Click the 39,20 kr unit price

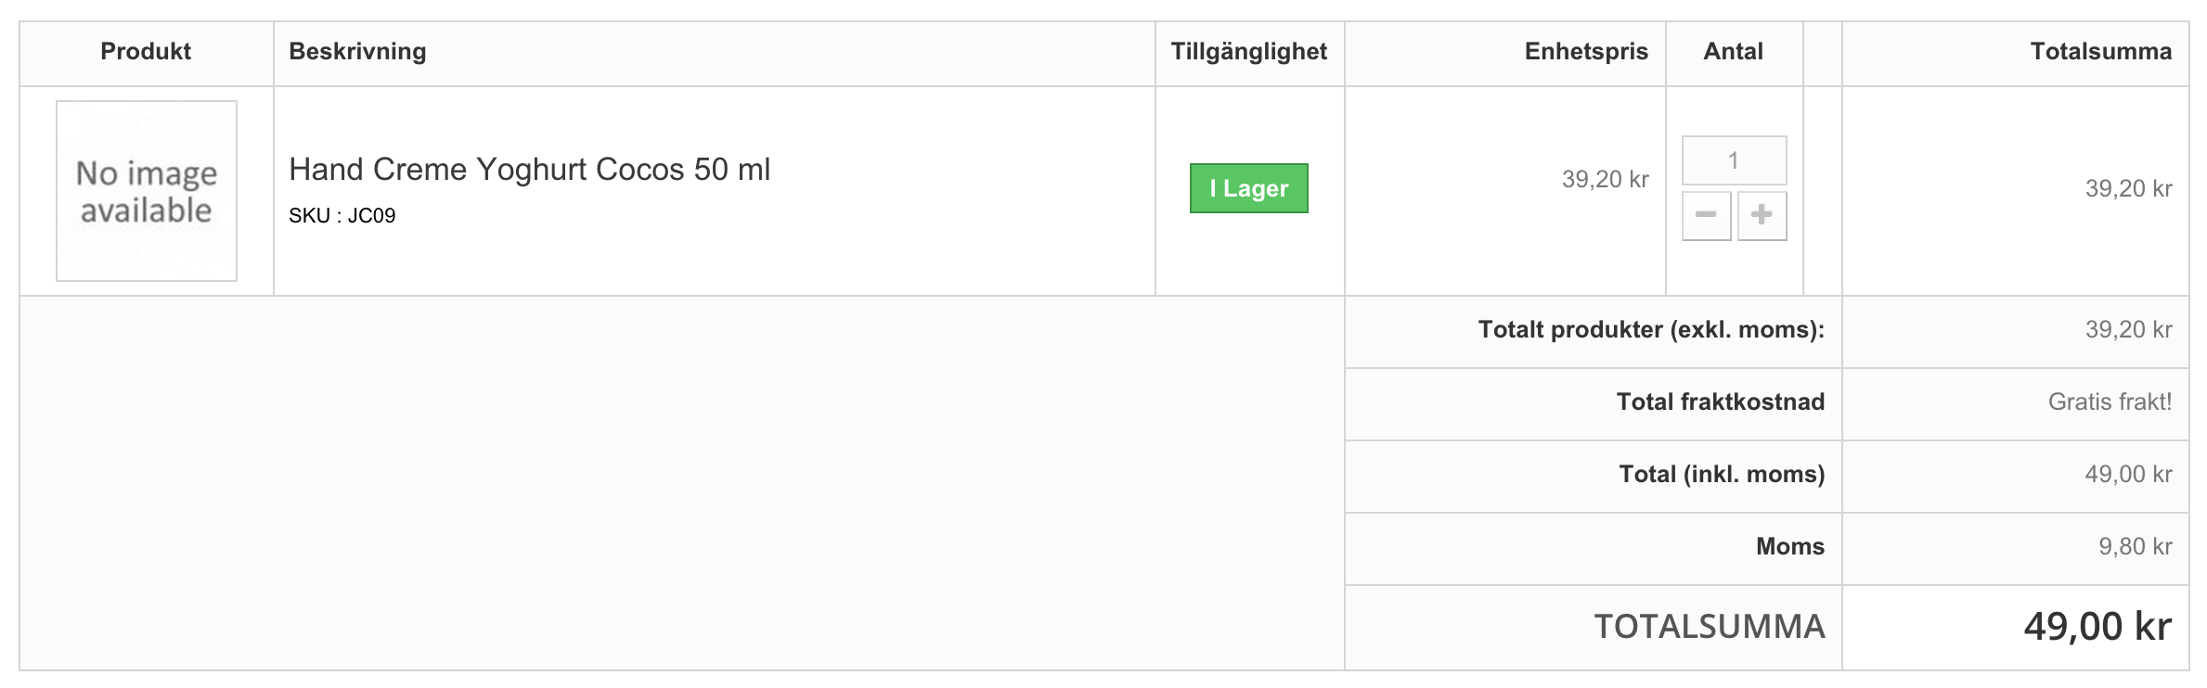1605,179
